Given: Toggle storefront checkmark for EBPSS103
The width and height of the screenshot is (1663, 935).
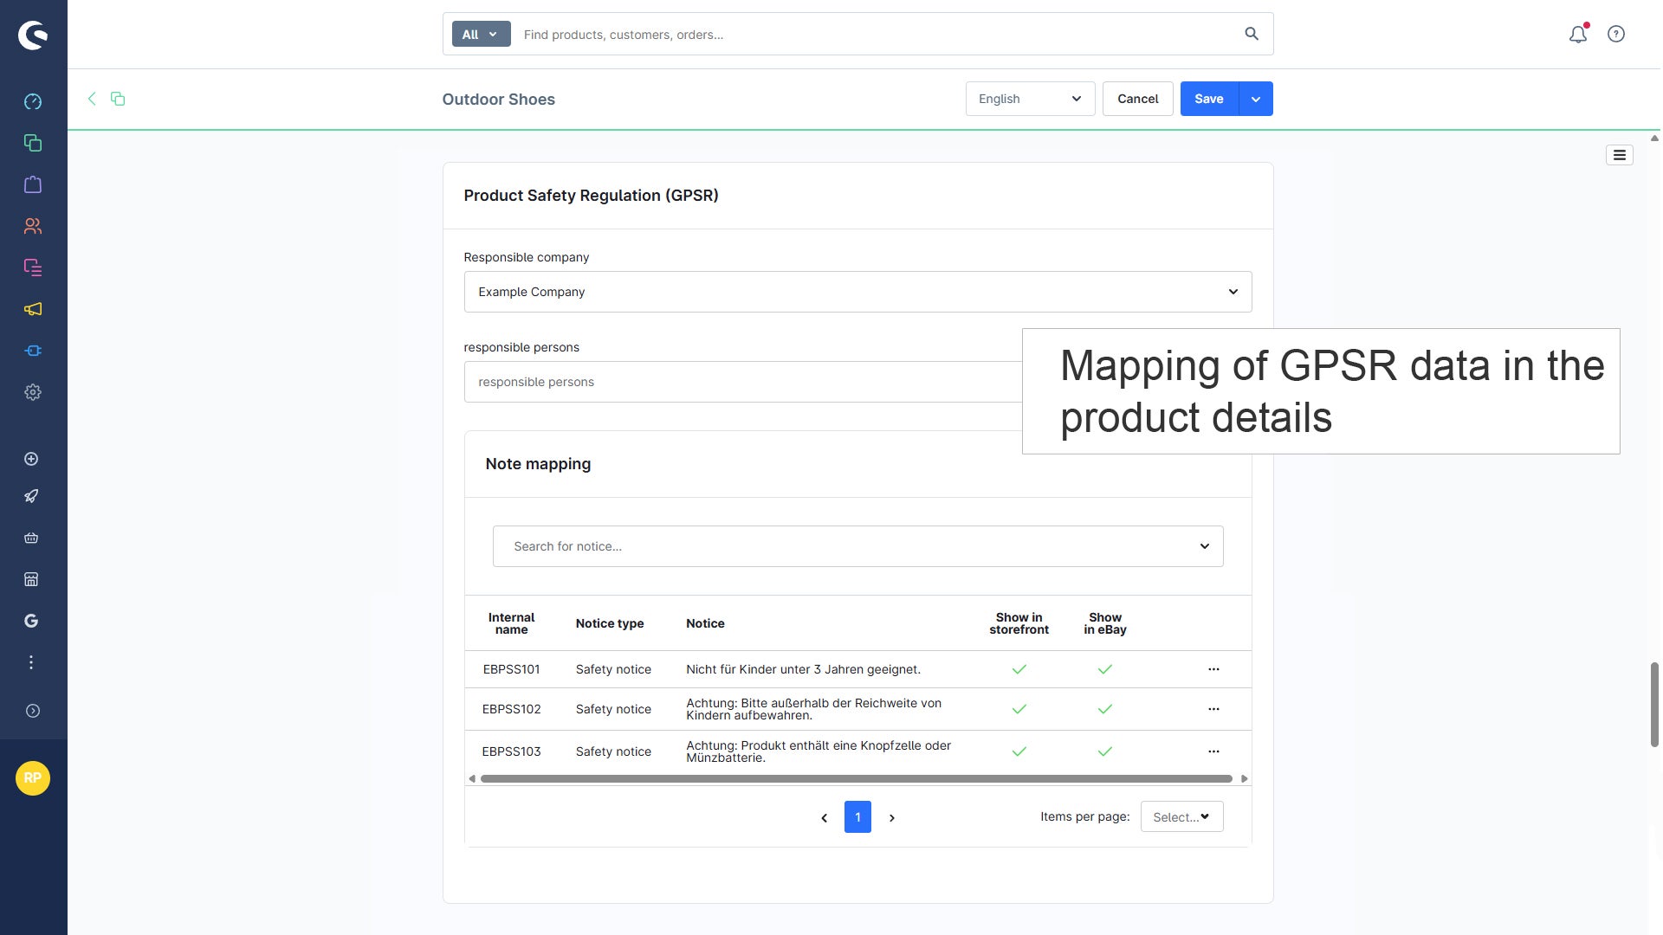Looking at the screenshot, I should 1019,751.
